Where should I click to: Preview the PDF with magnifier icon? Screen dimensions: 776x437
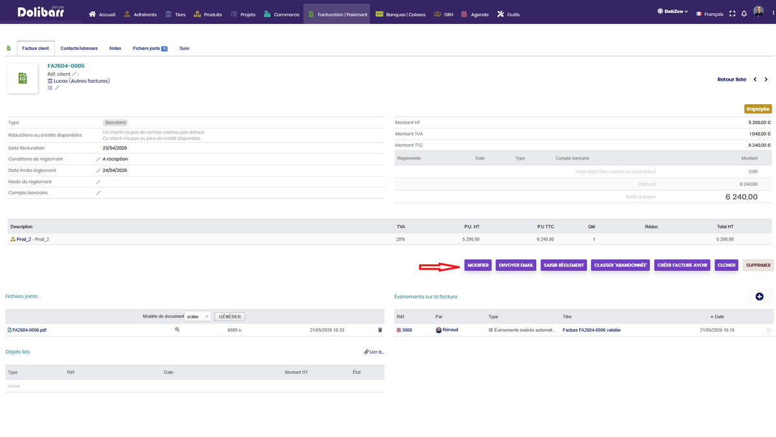[177, 330]
